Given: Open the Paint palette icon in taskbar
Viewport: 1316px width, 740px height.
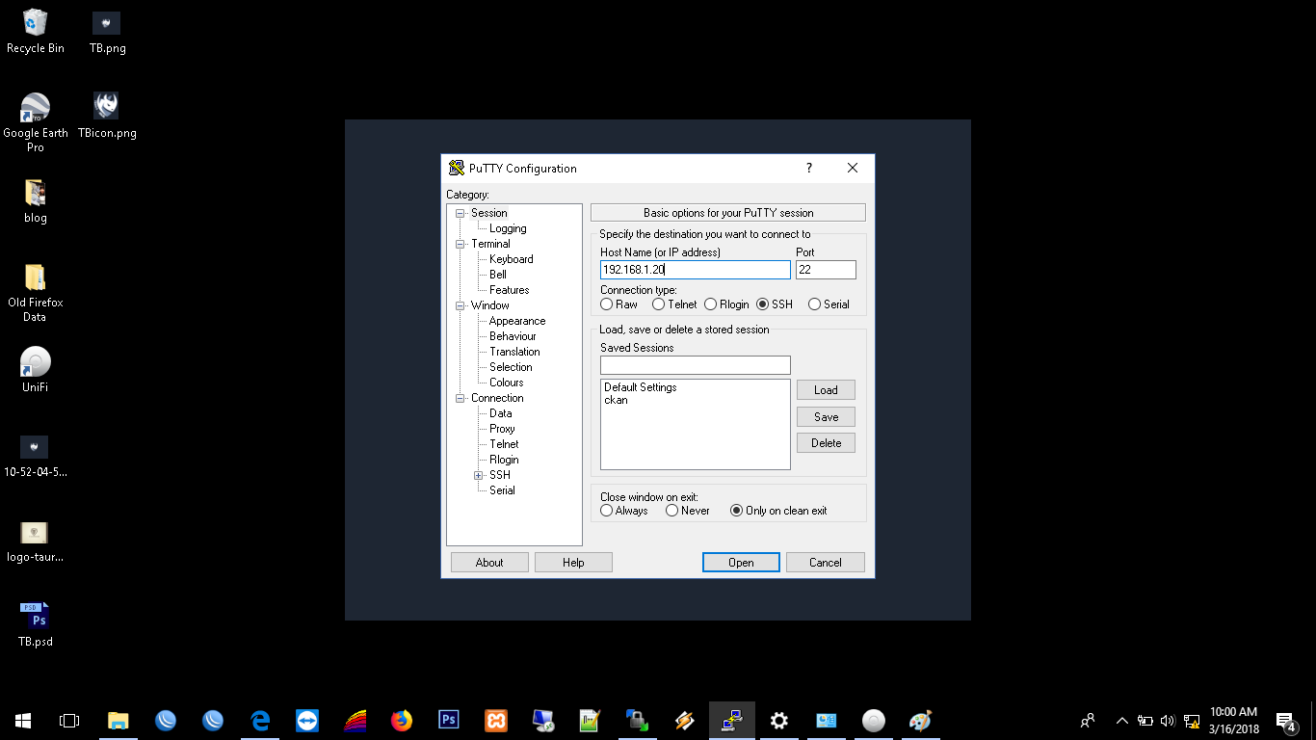Looking at the screenshot, I should tap(921, 720).
